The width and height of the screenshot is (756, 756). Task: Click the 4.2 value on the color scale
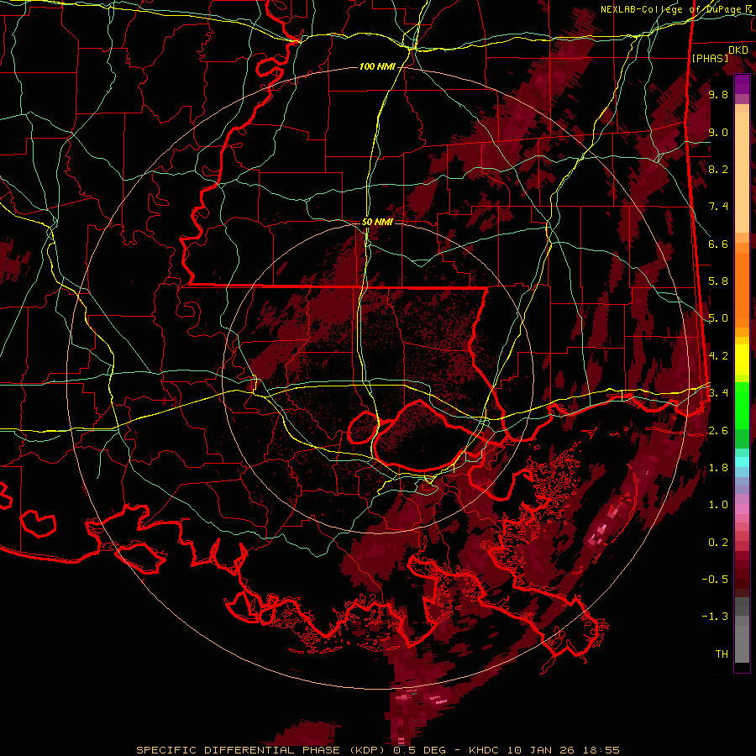718,356
